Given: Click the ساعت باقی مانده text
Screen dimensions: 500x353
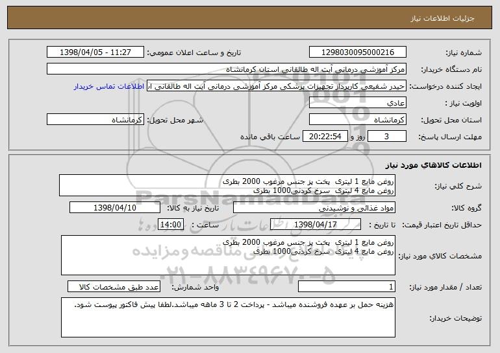Looking at the screenshot, I should click(x=270, y=137).
